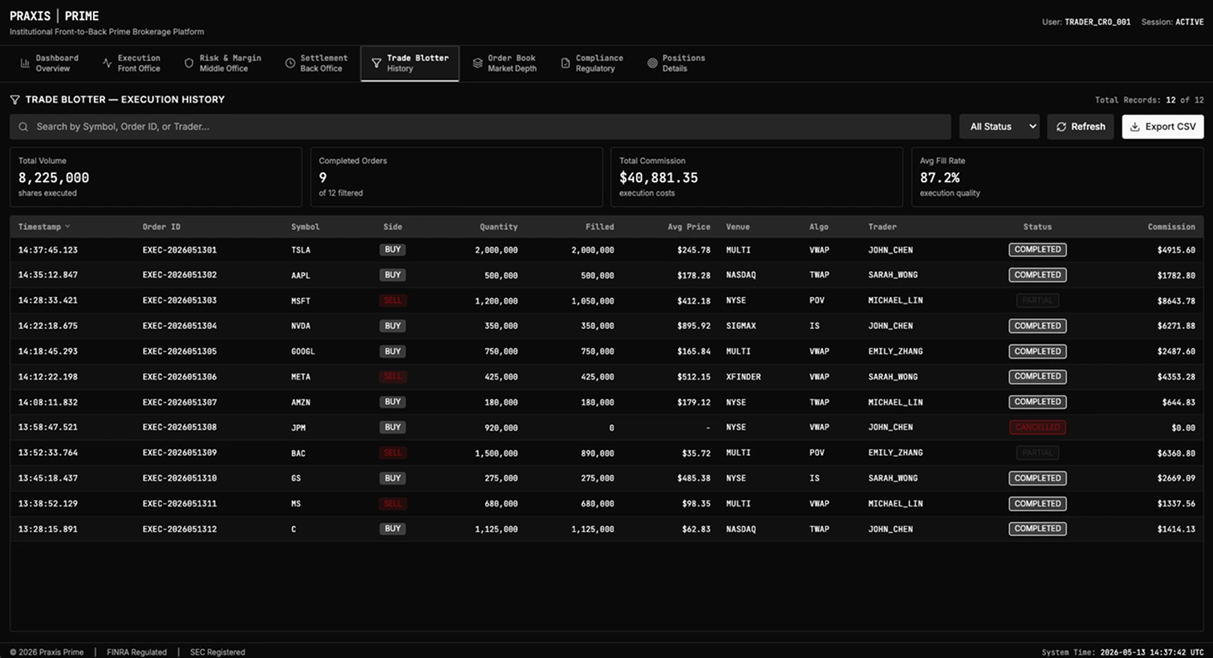Viewport: 1213px width, 658px height.
Task: Click the Symbol column header
Action: click(x=305, y=227)
